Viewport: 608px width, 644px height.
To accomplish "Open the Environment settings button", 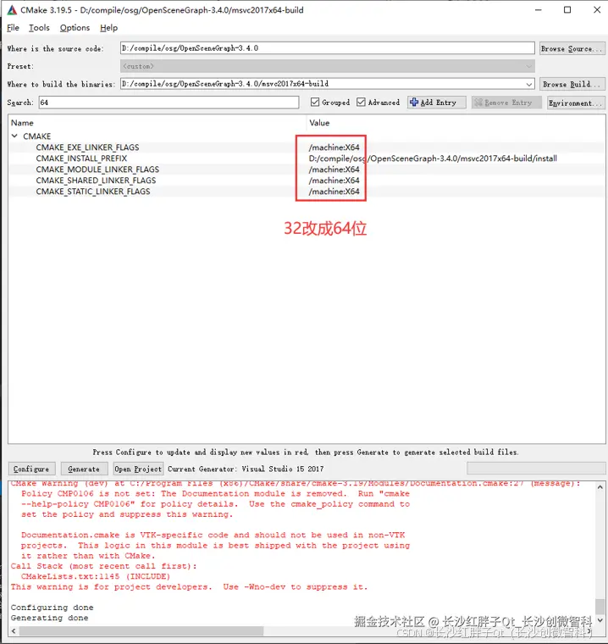I will pos(576,103).
